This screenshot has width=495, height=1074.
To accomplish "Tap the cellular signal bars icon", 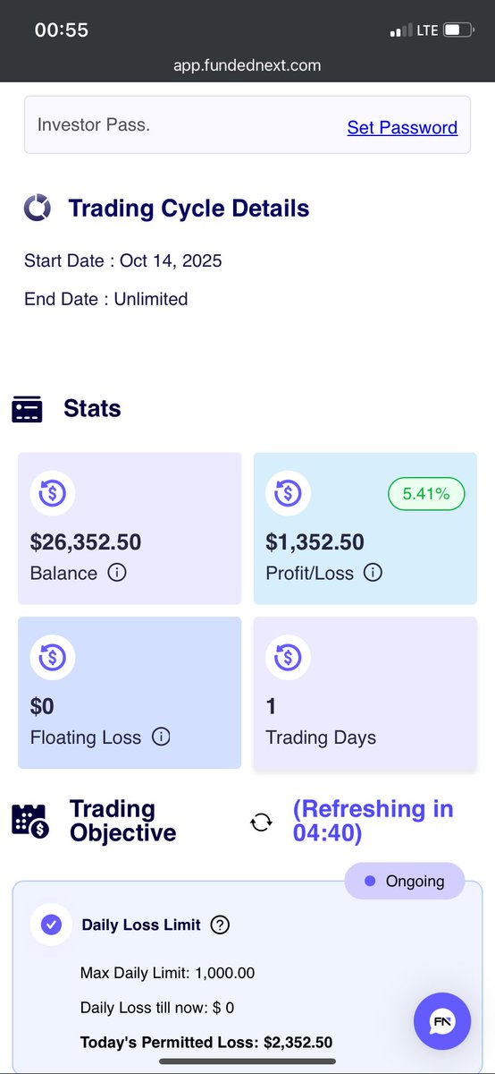I will coord(400,31).
